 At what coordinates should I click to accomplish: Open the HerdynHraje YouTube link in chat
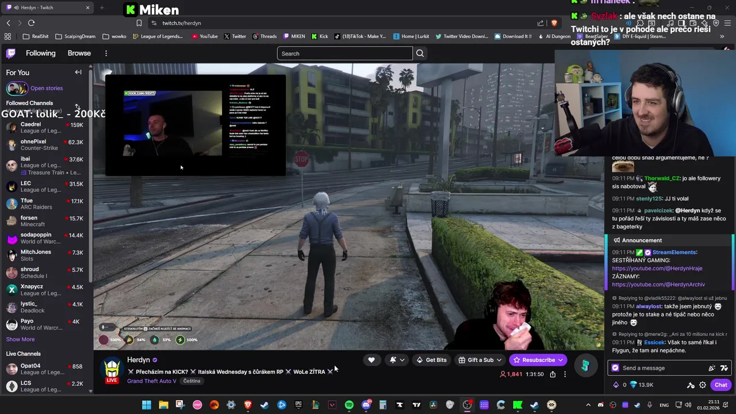click(657, 269)
